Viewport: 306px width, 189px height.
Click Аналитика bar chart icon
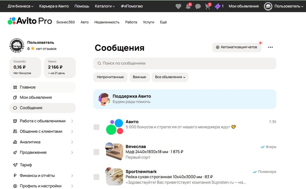pos(15,142)
